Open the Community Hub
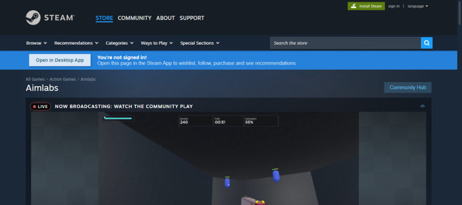Image resolution: width=462 pixels, height=205 pixels. coord(408,87)
